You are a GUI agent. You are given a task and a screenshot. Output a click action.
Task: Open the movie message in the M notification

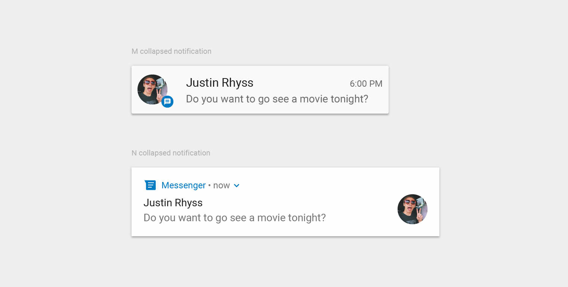coord(277,99)
